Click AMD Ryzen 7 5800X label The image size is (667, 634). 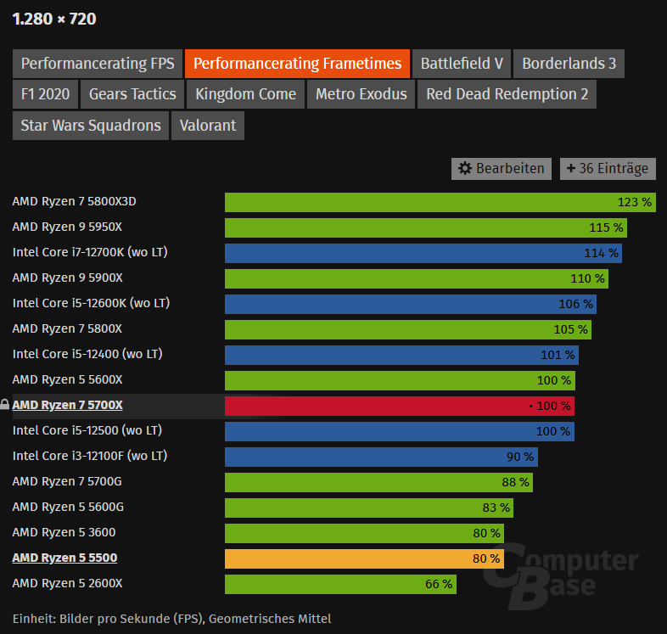click(67, 329)
